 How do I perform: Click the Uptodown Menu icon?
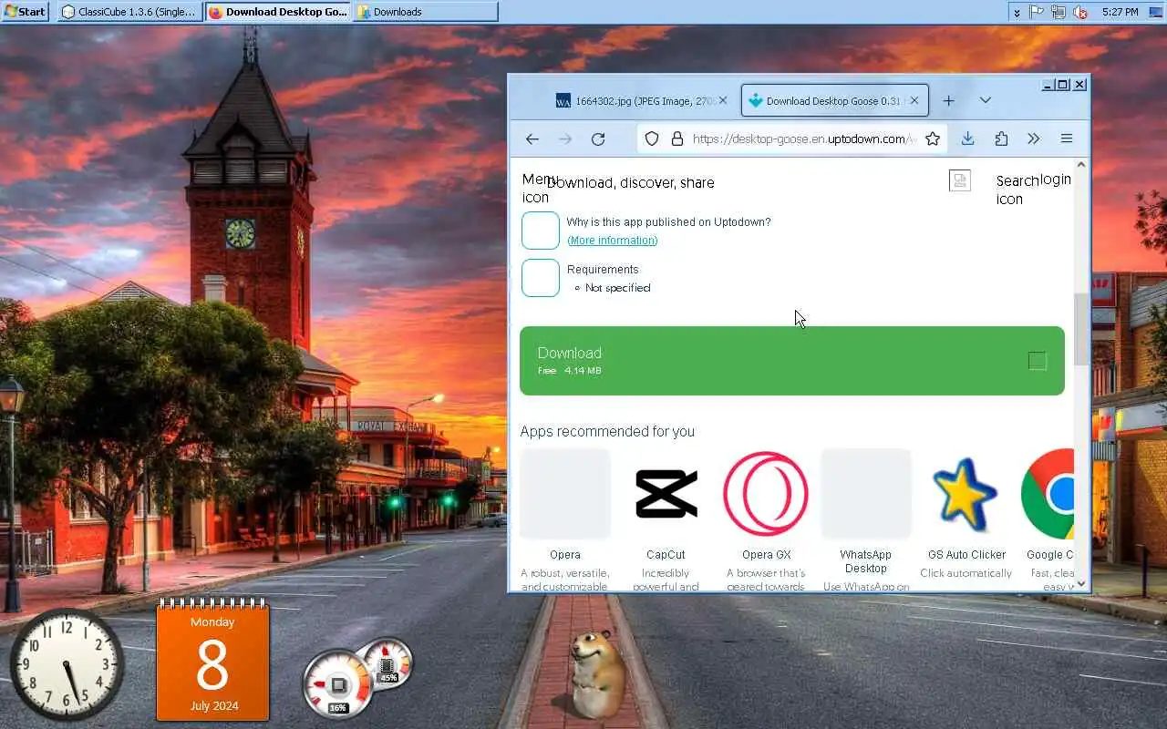click(x=538, y=189)
